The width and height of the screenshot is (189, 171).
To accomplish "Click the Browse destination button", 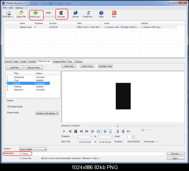I will coord(176,154).
